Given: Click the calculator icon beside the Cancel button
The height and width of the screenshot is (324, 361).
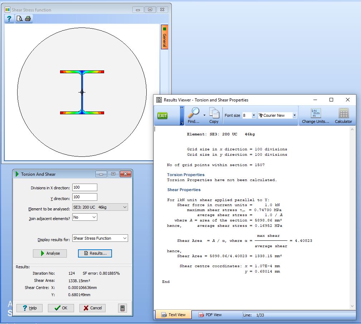Looking at the screenshot, I should point(122,308).
